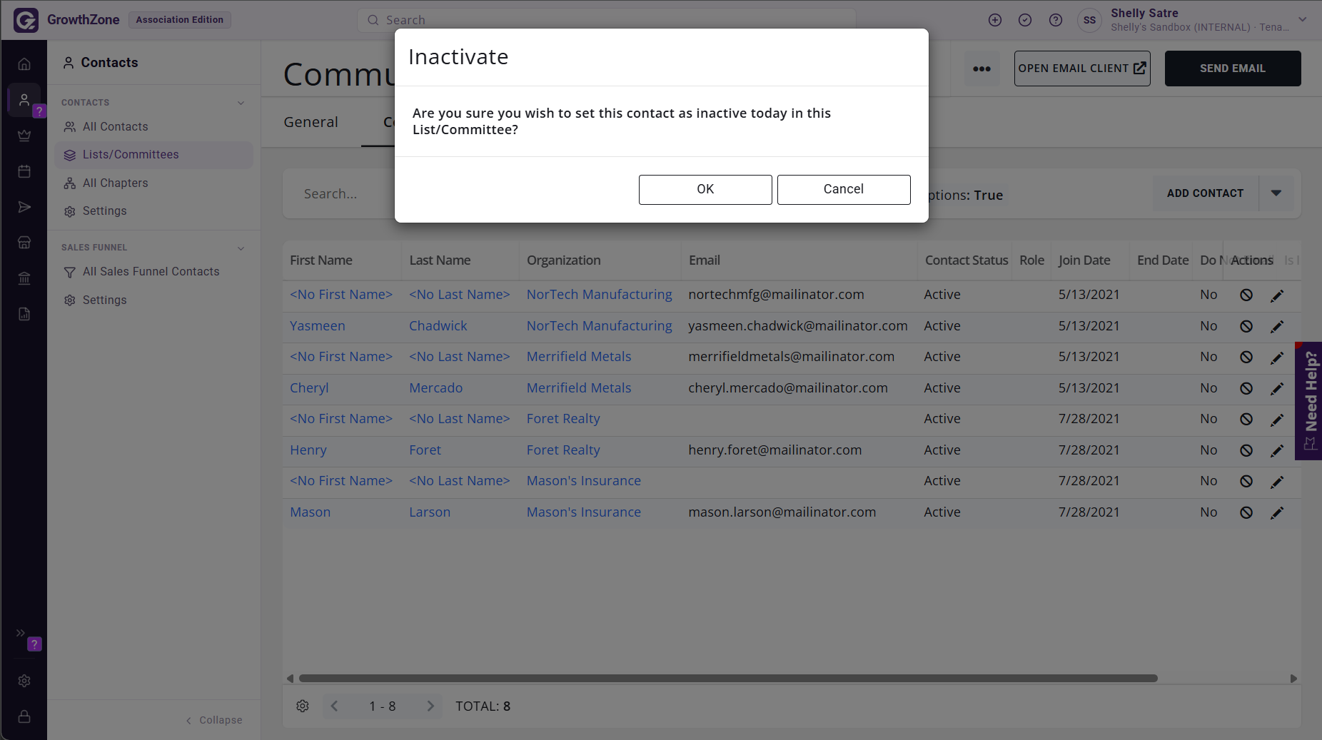
Task: Inactivate the Cheryl Mercado row
Action: [x=1246, y=388]
